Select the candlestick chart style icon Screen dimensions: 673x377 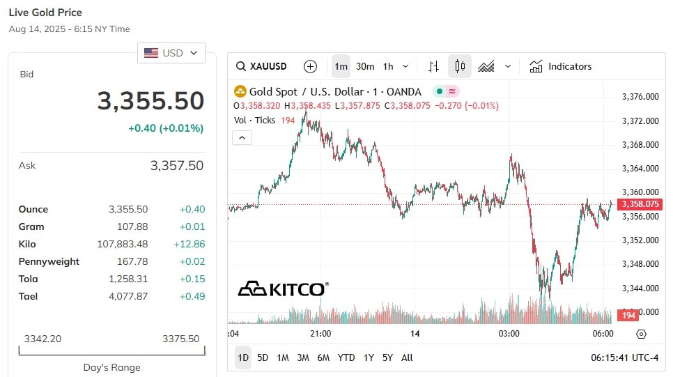460,67
